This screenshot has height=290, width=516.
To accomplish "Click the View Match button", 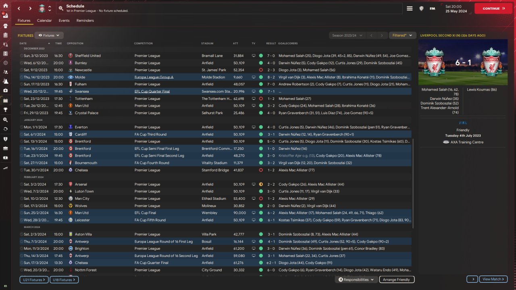I will (493, 279).
